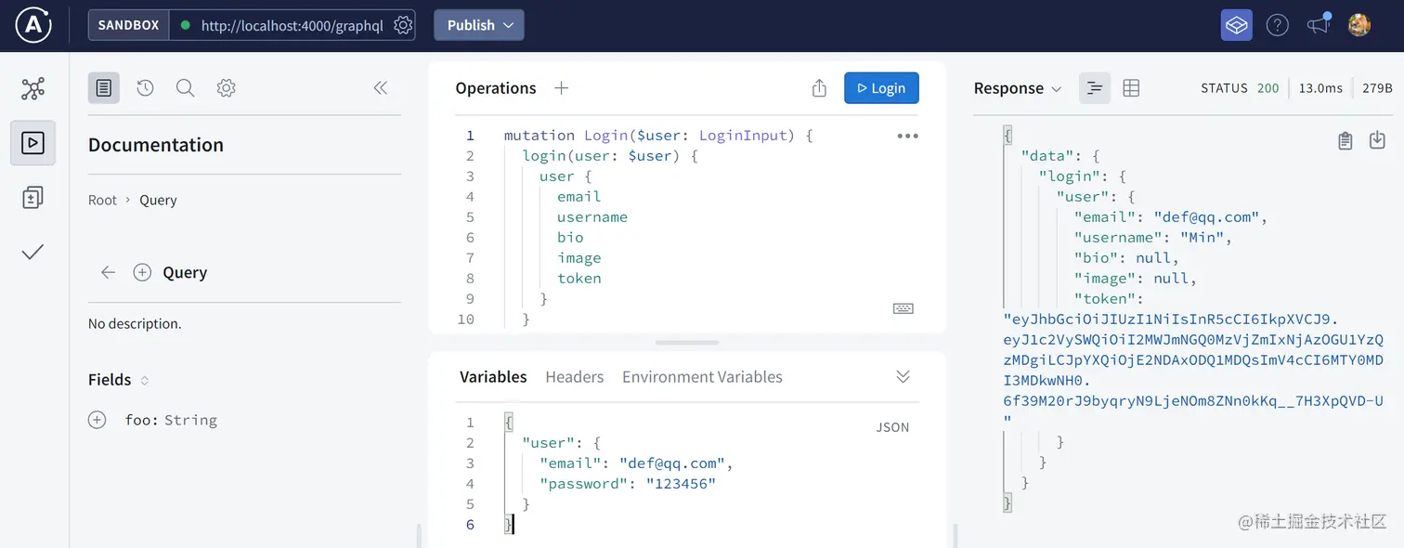Add a new operation tab
Viewport: 1404px width, 548px height.
tap(561, 88)
